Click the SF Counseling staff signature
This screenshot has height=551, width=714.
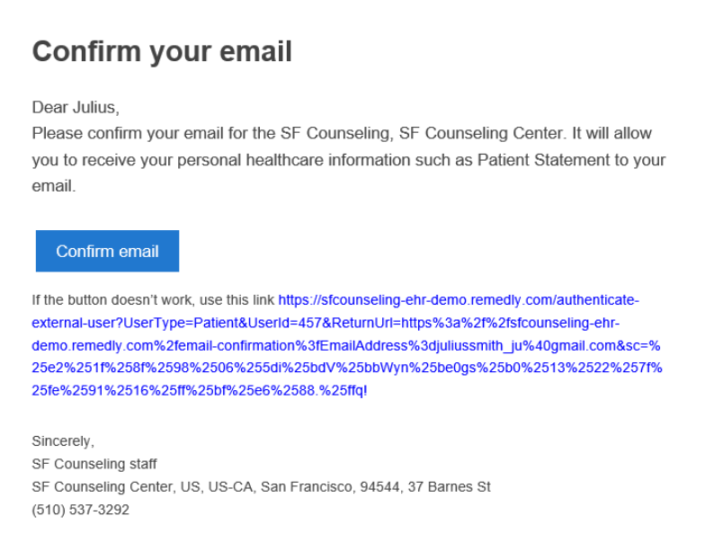pos(94,464)
